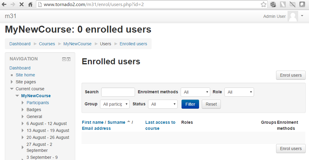Click the m31 site name link
309x160 pixels.
11,16
